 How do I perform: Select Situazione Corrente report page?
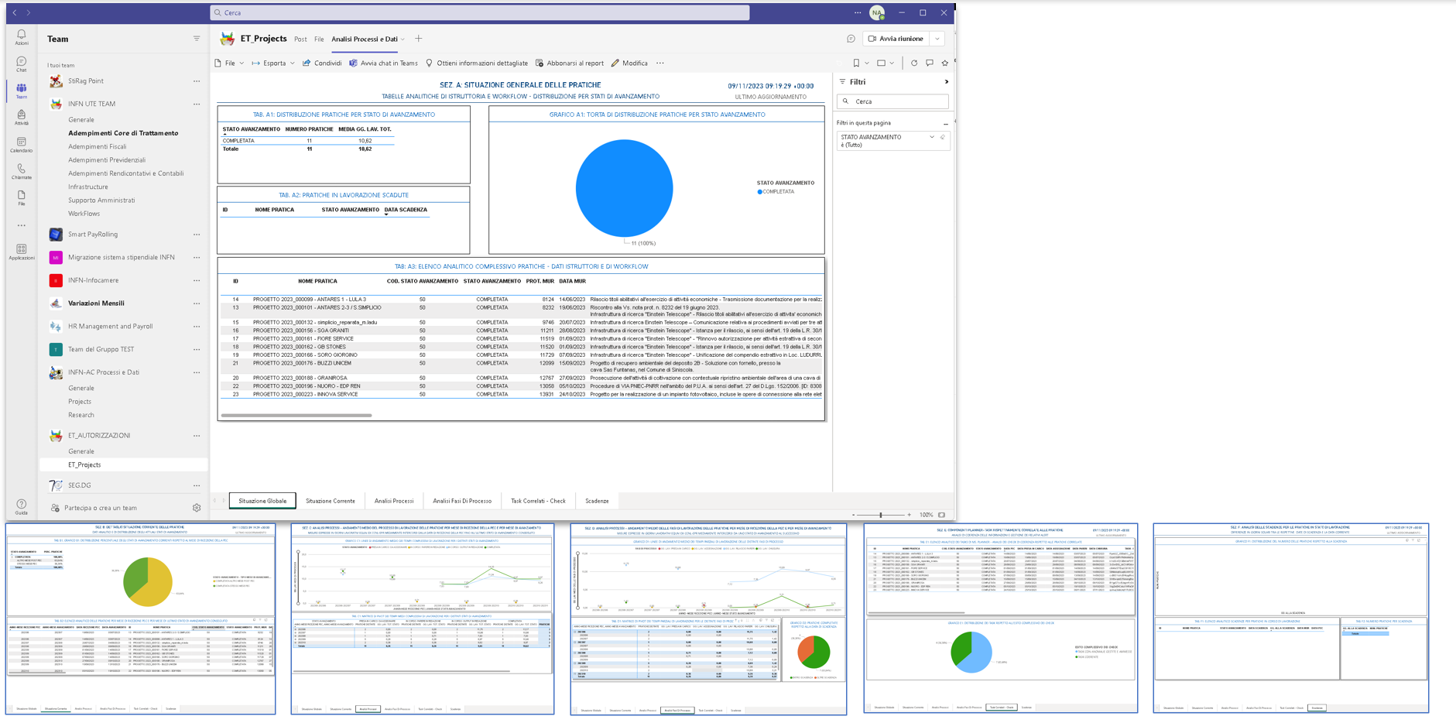point(331,501)
